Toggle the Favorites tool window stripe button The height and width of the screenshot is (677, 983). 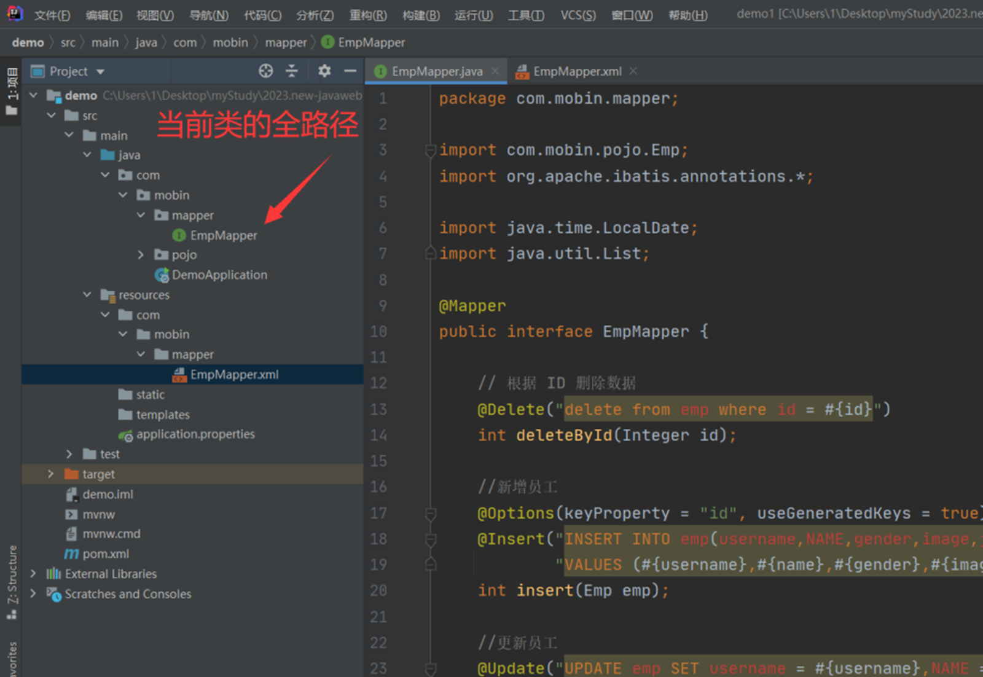[x=10, y=657]
